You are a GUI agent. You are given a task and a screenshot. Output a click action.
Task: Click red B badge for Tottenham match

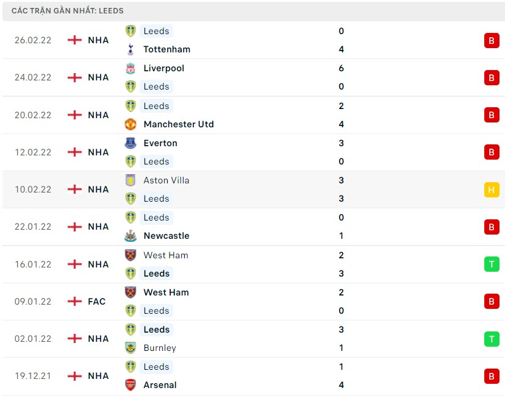(x=492, y=40)
